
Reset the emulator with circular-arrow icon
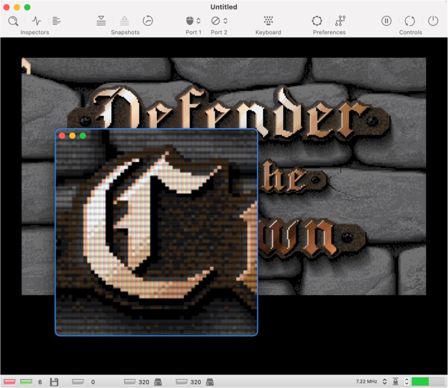pos(410,21)
